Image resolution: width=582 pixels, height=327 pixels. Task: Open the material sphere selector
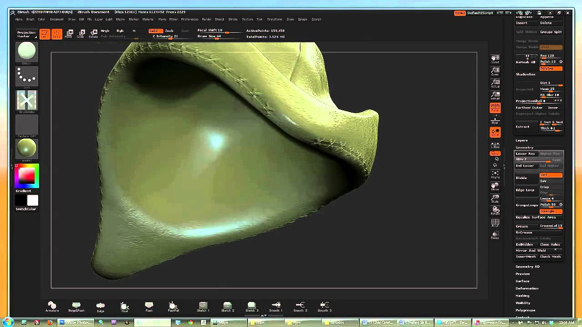click(x=26, y=149)
